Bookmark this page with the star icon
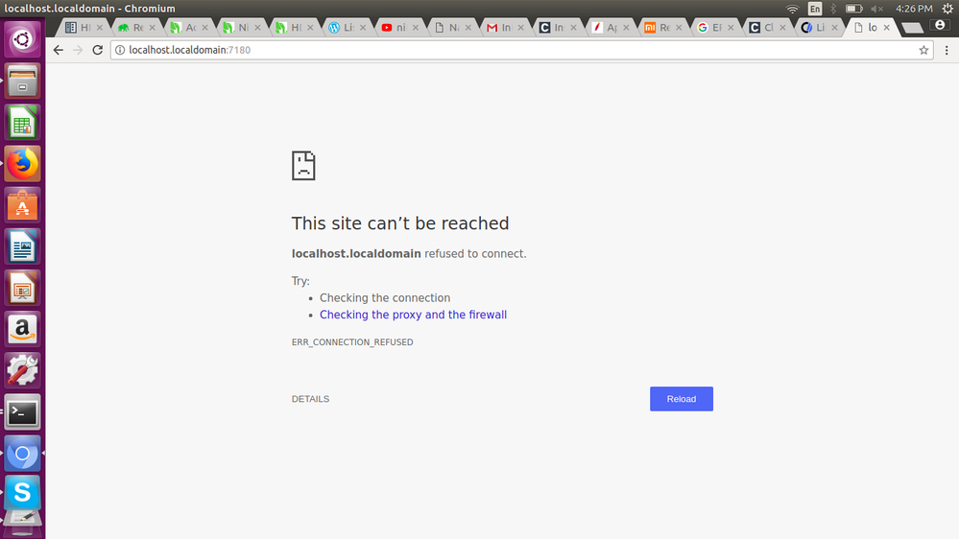 (x=923, y=50)
